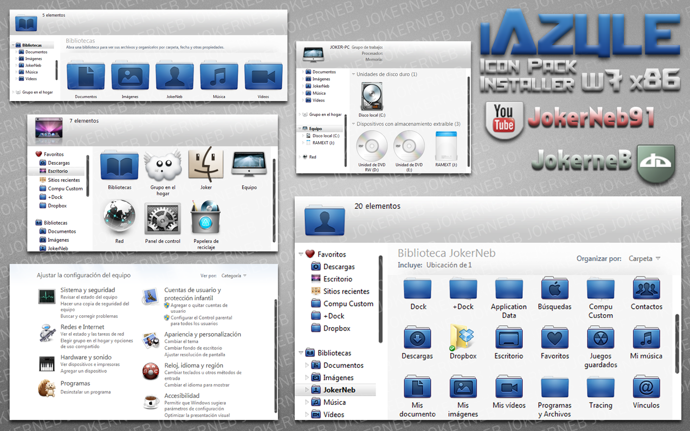
Task: Open Contactos folder in Biblioteca JokerNeb
Action: pyautogui.click(x=646, y=288)
